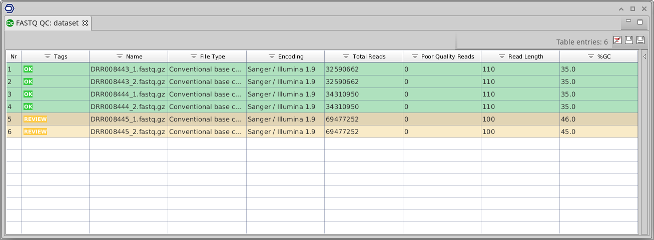
Task: Click the Read Length column header
Action: click(525, 56)
